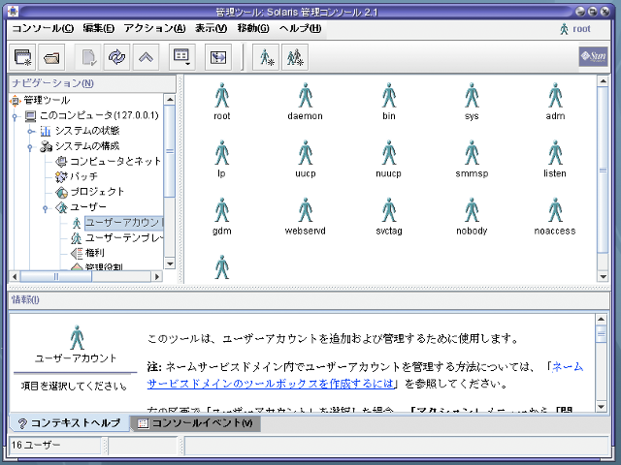Click information pane scroll-down arrow
Viewport: 621px width, 465px height.
click(x=602, y=407)
